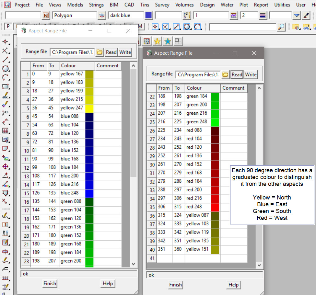Open the line style picker next to 1

pyautogui.click(x=233, y=15)
